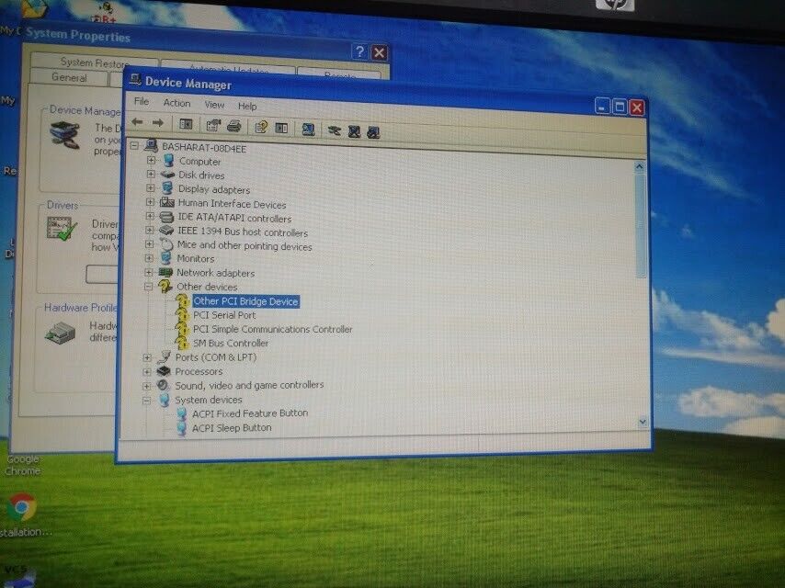
Task: Select PCI Simple Communications Controller entry
Action: (273, 329)
